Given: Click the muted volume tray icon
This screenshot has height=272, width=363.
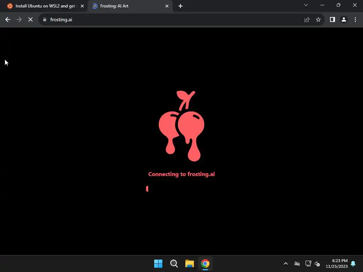Looking at the screenshot, I should pos(317,263).
